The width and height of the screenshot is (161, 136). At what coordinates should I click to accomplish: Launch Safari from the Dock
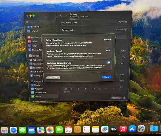pos(14,130)
